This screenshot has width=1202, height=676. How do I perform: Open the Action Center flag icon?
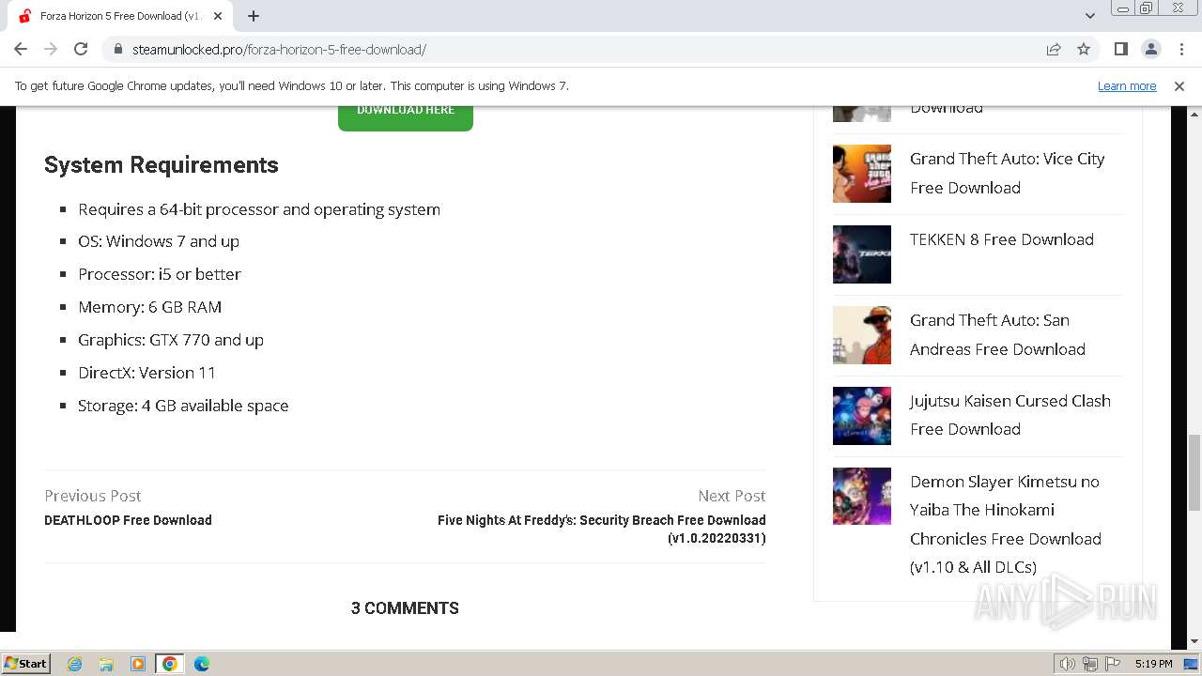coord(1112,664)
